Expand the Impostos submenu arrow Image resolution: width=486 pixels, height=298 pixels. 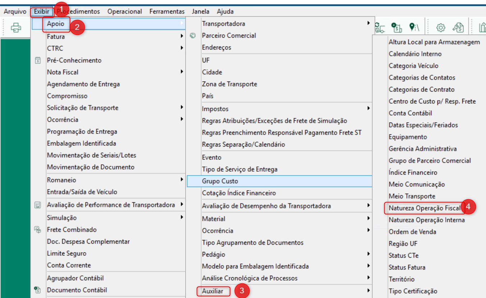point(368,108)
